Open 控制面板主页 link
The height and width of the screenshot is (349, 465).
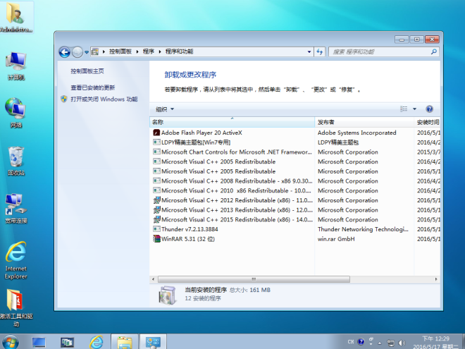click(x=87, y=71)
